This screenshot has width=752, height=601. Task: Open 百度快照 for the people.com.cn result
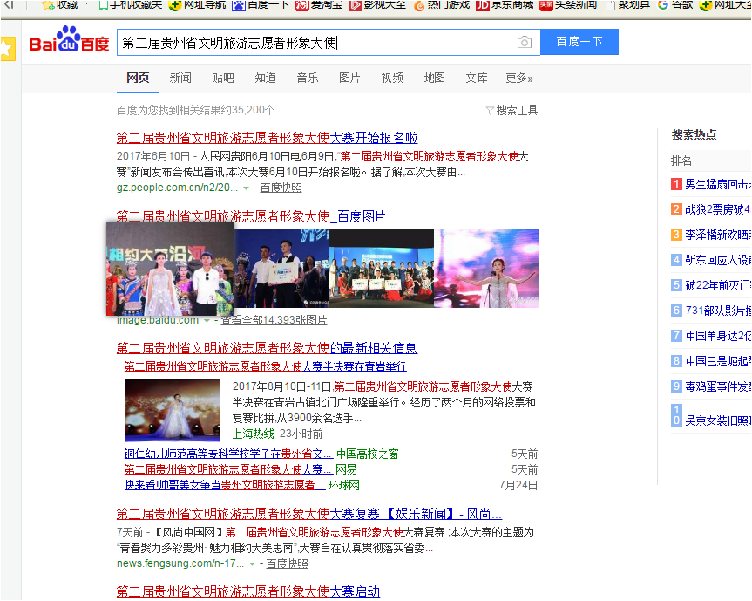pos(281,188)
